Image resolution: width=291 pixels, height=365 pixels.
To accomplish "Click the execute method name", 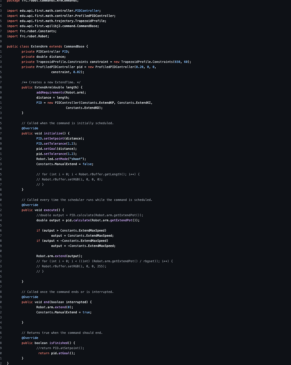I will [x=50, y=210].
